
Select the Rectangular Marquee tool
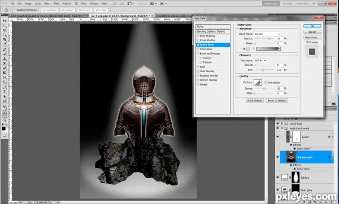pyautogui.click(x=5, y=26)
